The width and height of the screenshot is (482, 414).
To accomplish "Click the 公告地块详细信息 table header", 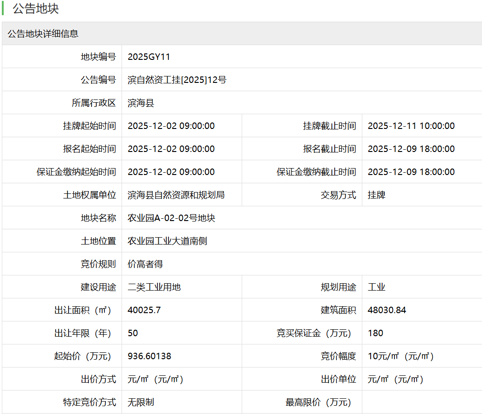I will coord(43,34).
